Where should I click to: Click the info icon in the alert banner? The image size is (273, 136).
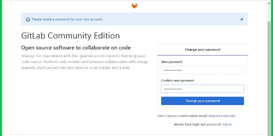pos(28,19)
